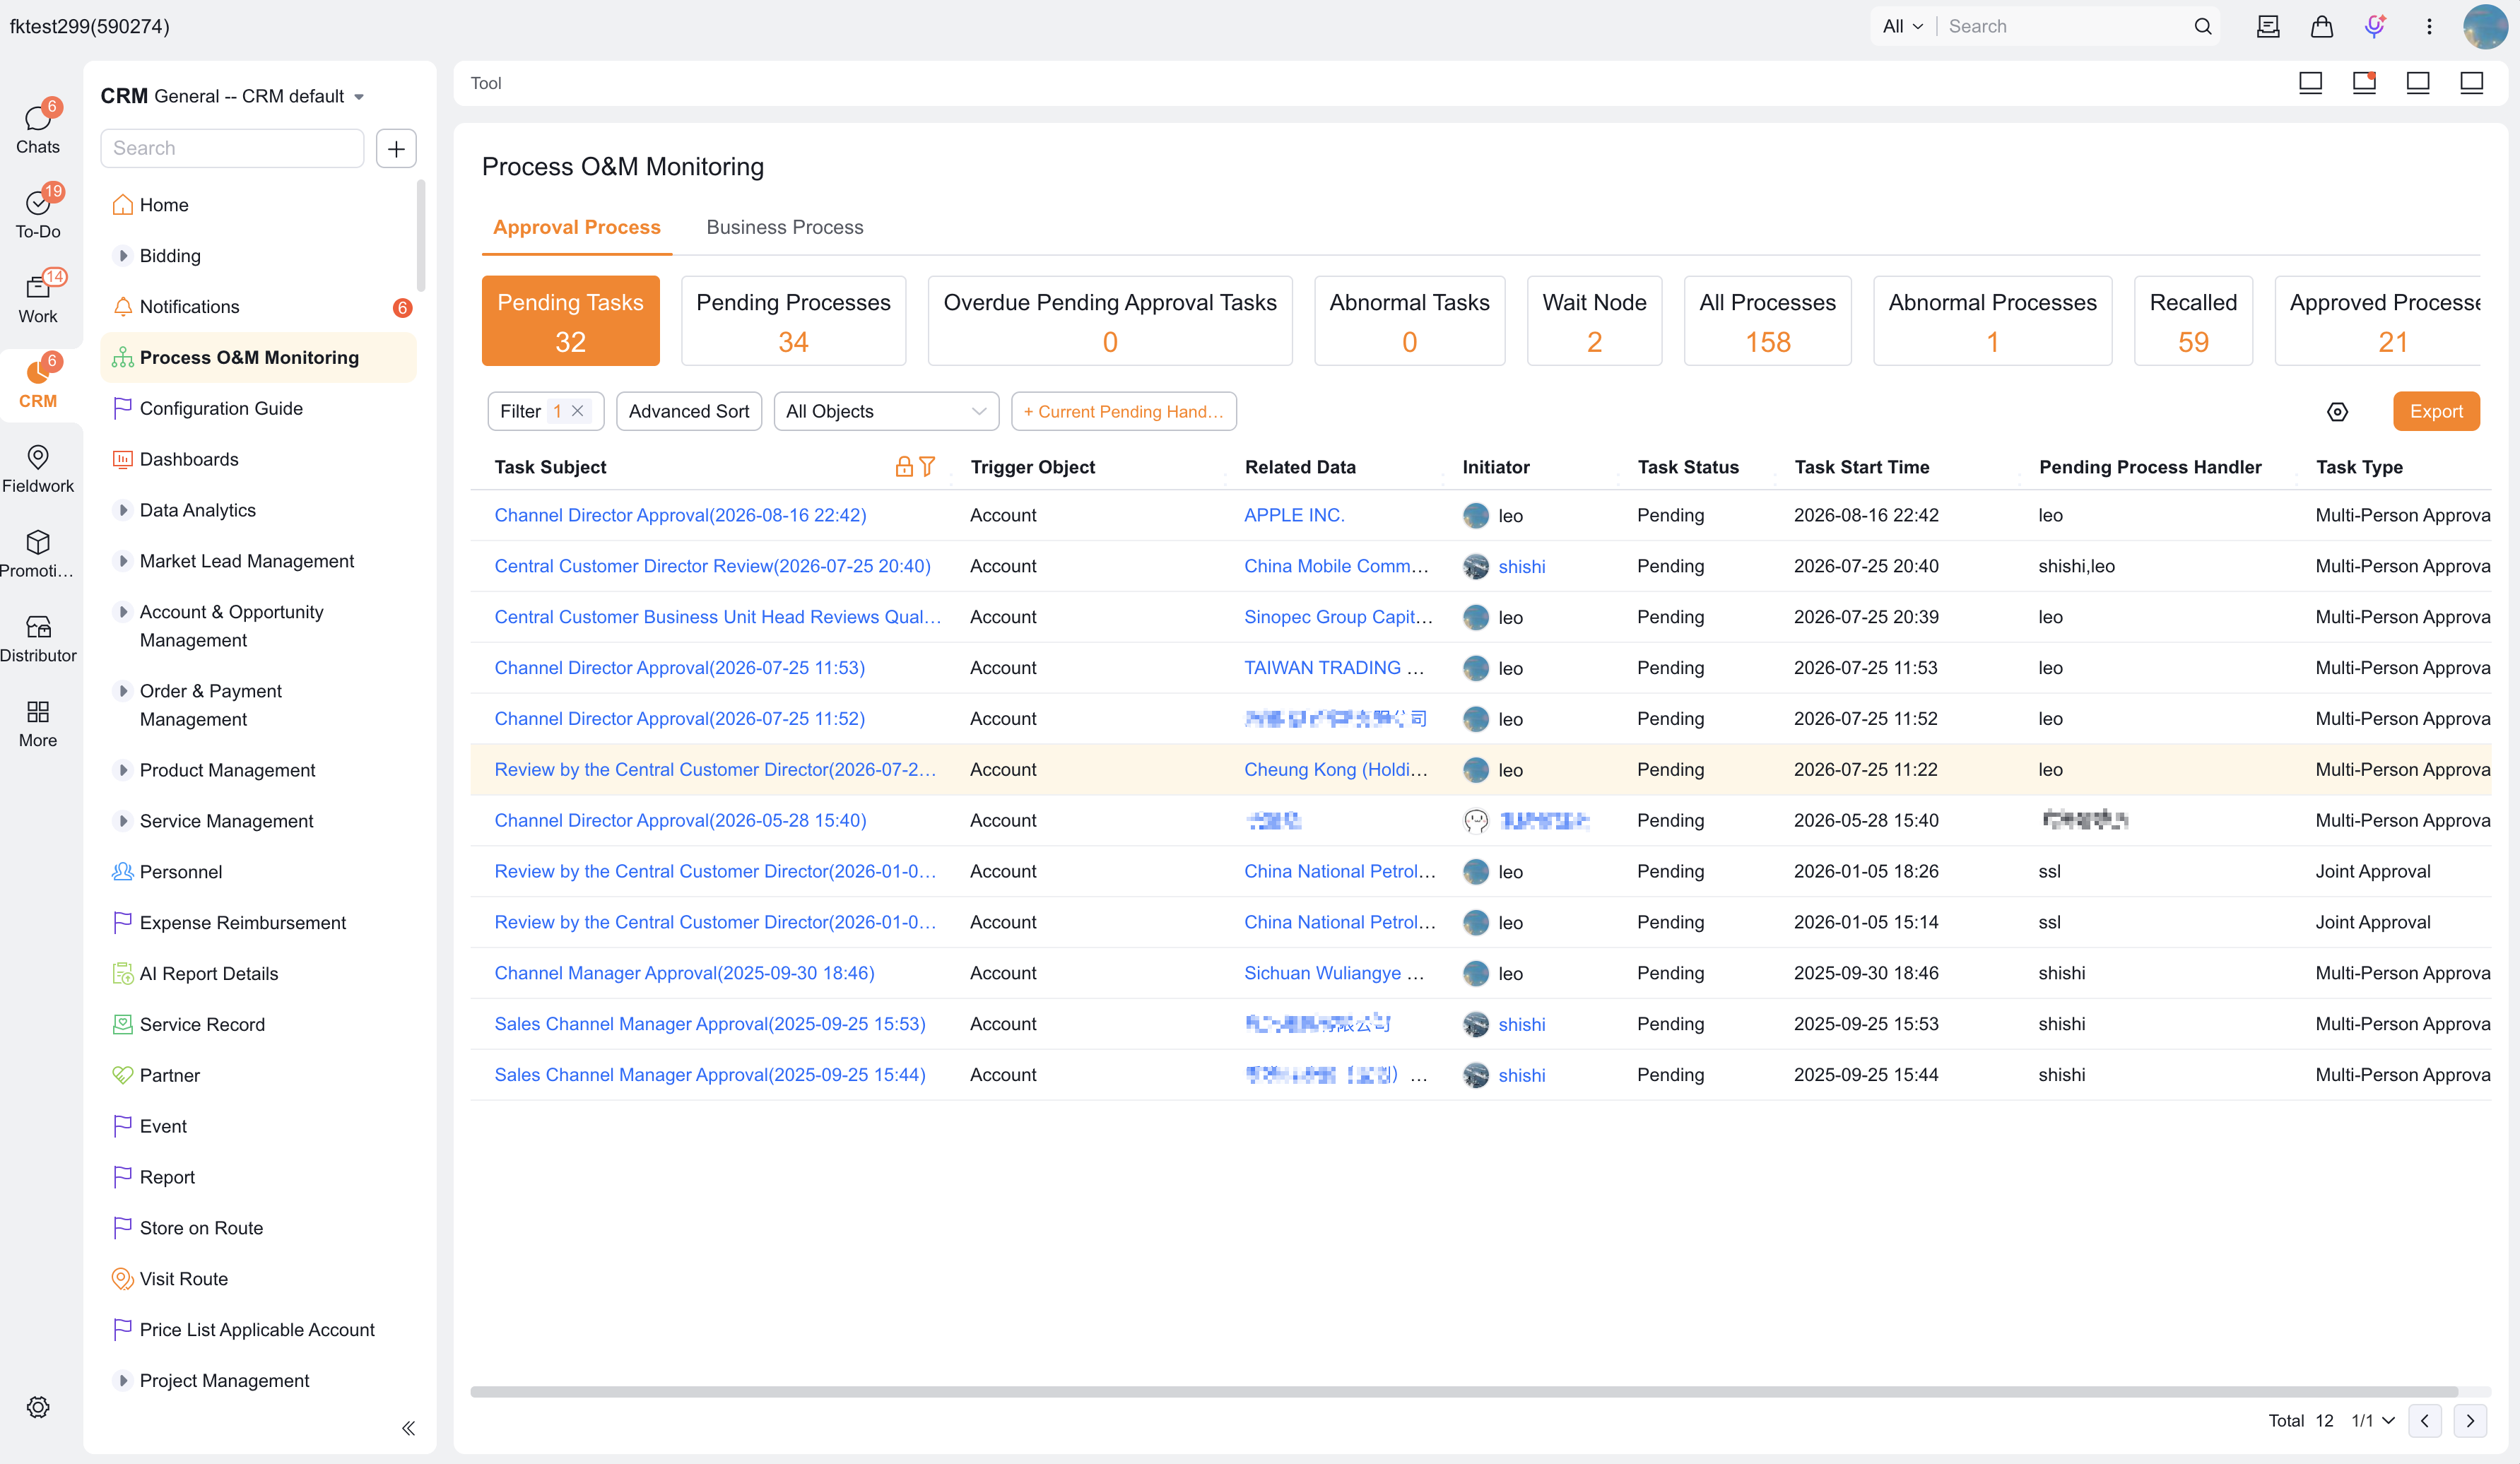Select the Recalled 59 card
This screenshot has height=1464, width=2520.
pyautogui.click(x=2193, y=321)
